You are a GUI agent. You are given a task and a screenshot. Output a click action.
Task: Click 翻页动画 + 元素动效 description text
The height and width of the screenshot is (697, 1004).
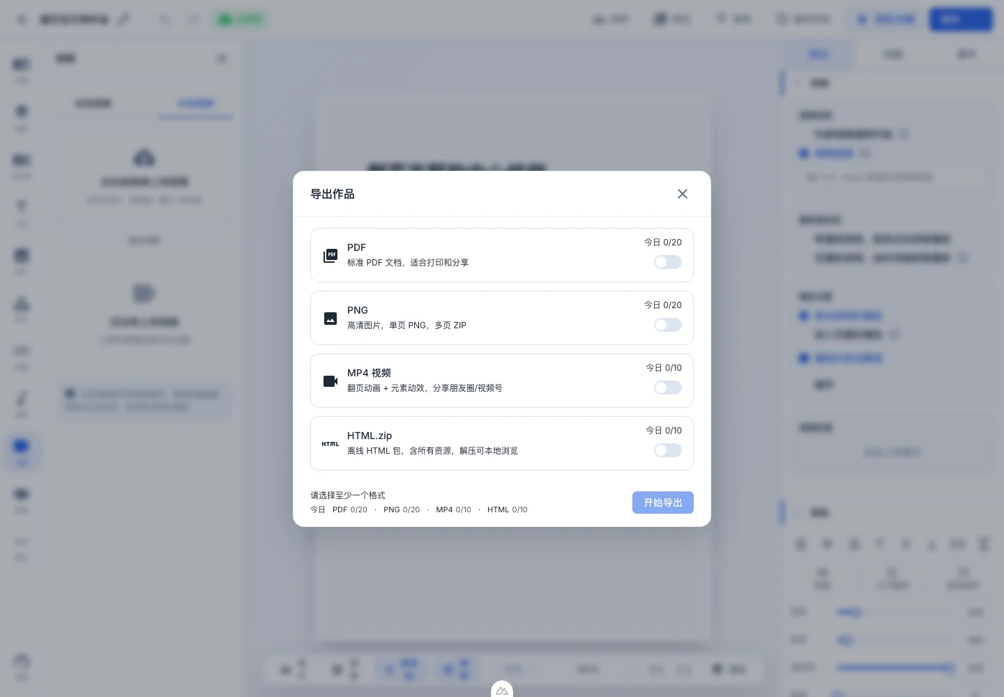[425, 388]
